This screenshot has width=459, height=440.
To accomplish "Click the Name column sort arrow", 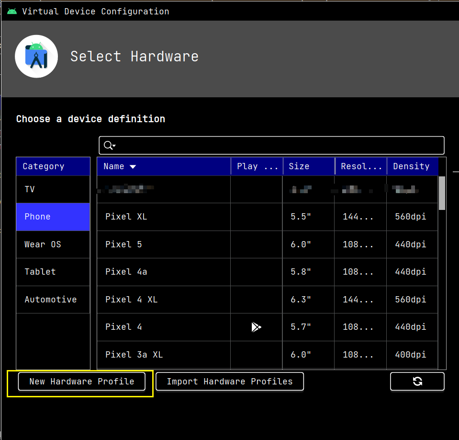I will (x=133, y=166).
